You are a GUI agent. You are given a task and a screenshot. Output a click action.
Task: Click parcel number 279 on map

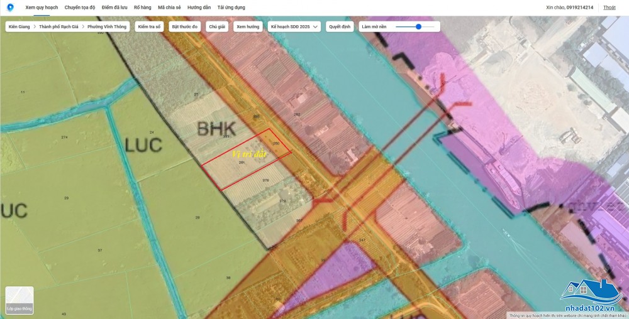click(x=282, y=201)
